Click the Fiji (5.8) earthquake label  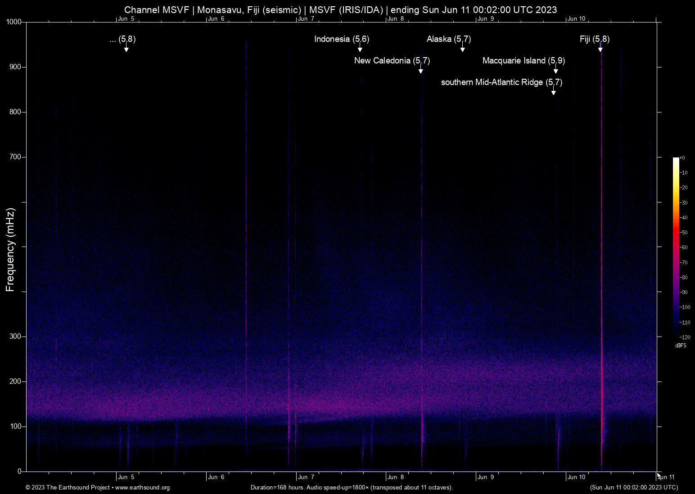click(594, 39)
